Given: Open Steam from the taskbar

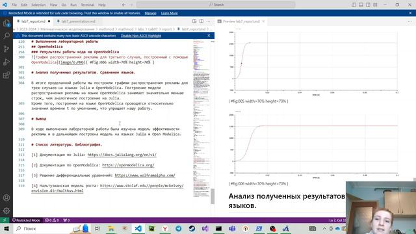Looking at the screenshot, I should (192, 228).
